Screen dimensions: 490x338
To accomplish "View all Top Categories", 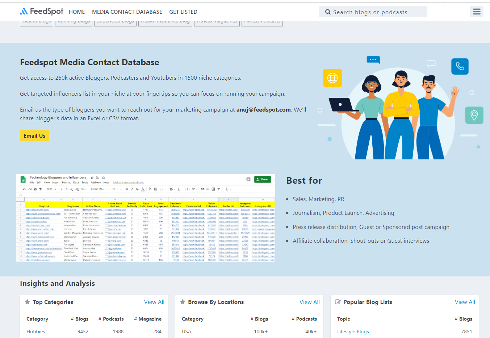I will [154, 302].
